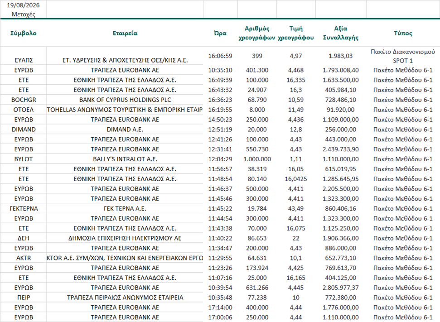Select the value 1.906.366,00
The image size is (440, 322).
click(341, 238)
